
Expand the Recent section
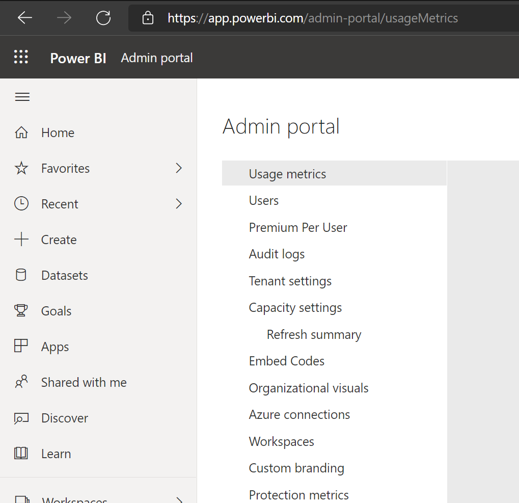coord(178,203)
